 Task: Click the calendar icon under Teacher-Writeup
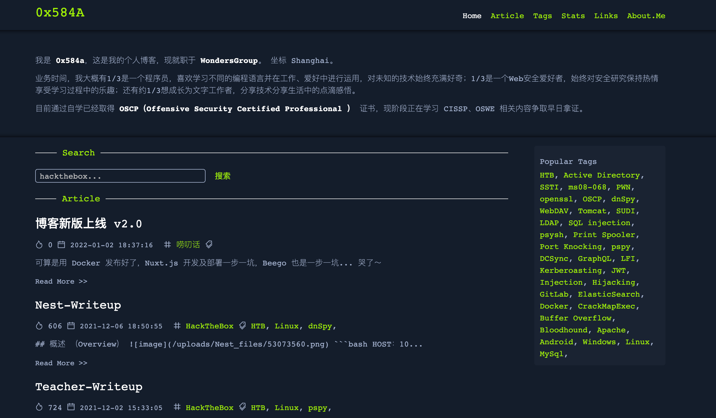71,407
